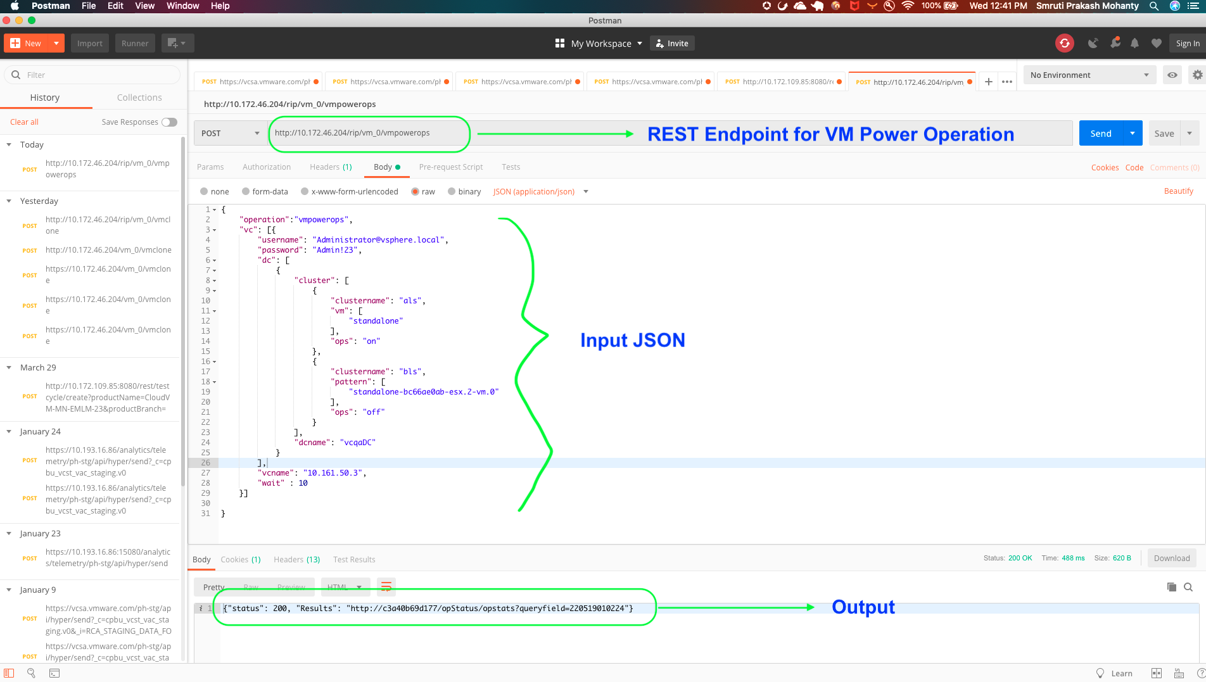Collapse the Today history group
Viewport: 1206px width, 682px height.
pyautogui.click(x=9, y=144)
